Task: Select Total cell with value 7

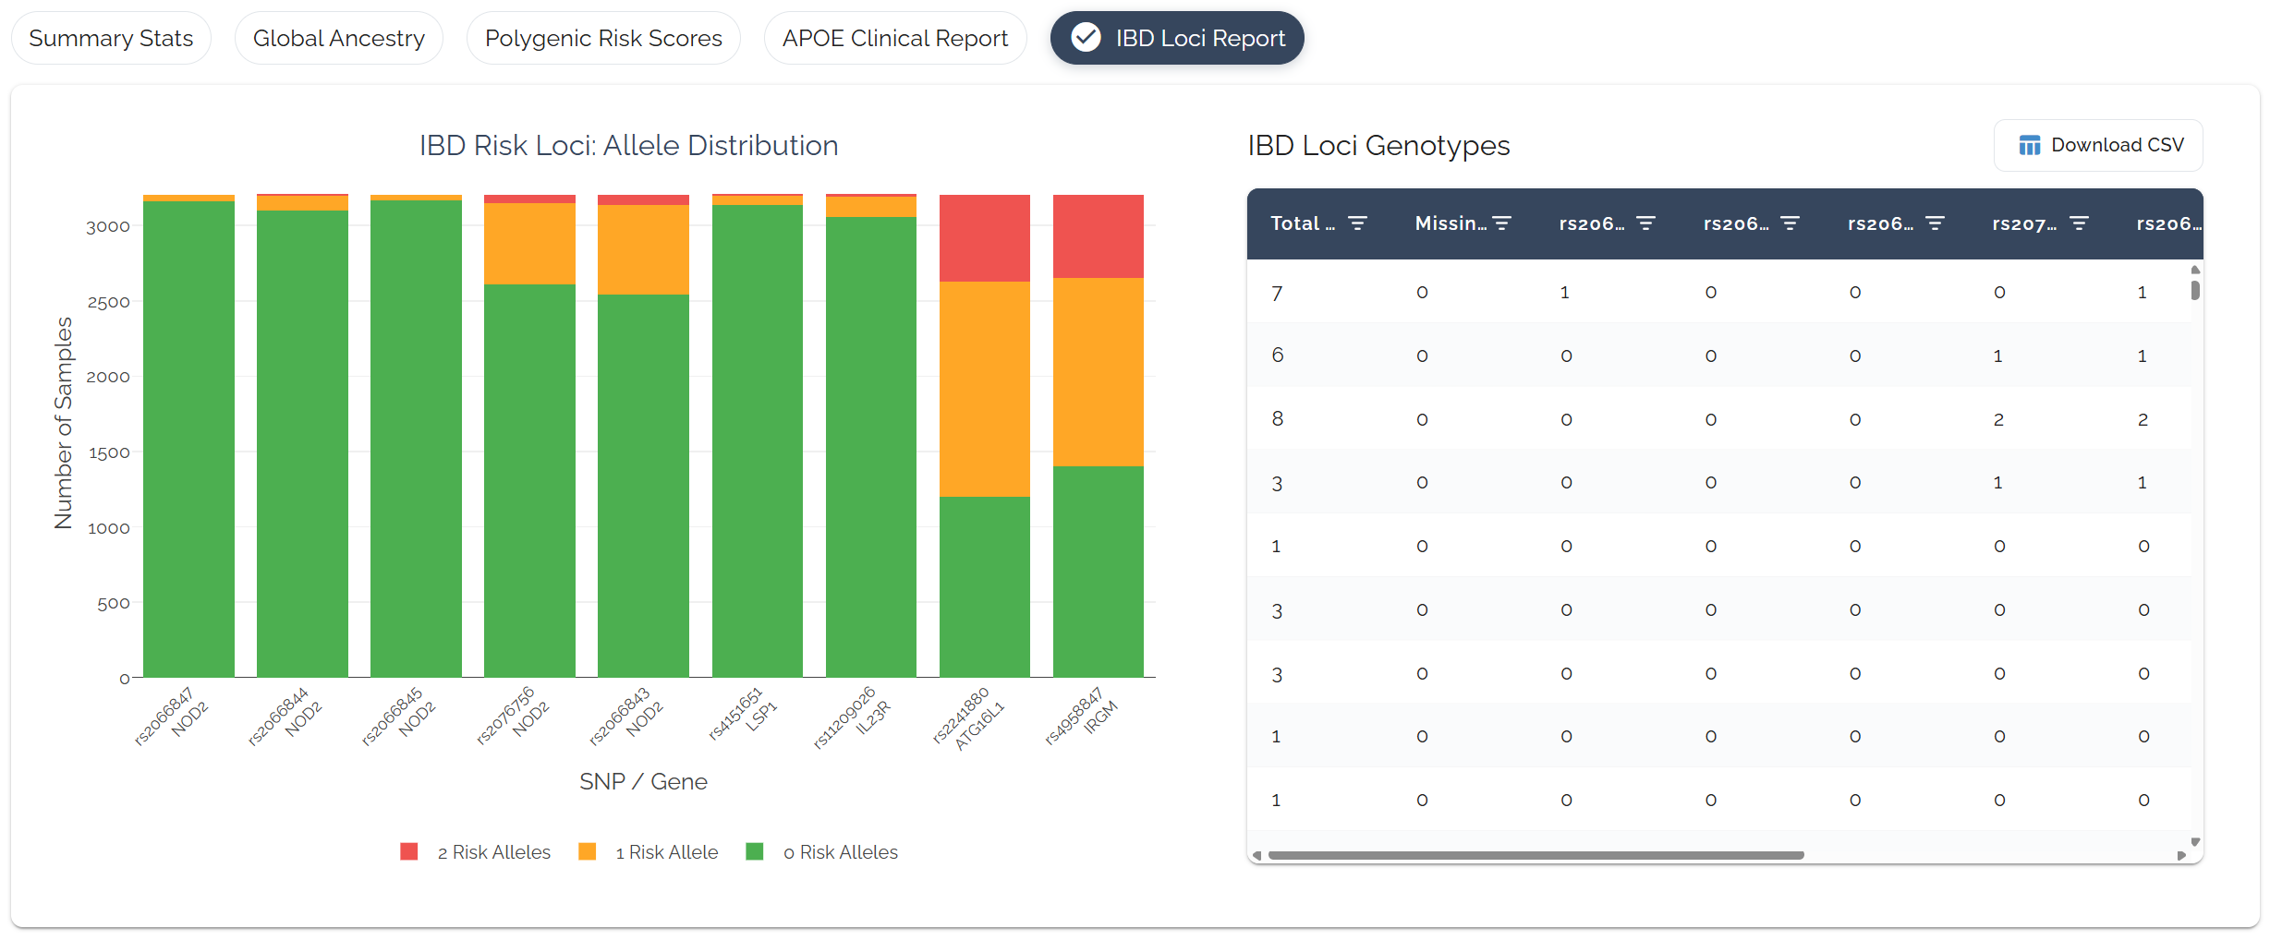Action: coord(1277,293)
